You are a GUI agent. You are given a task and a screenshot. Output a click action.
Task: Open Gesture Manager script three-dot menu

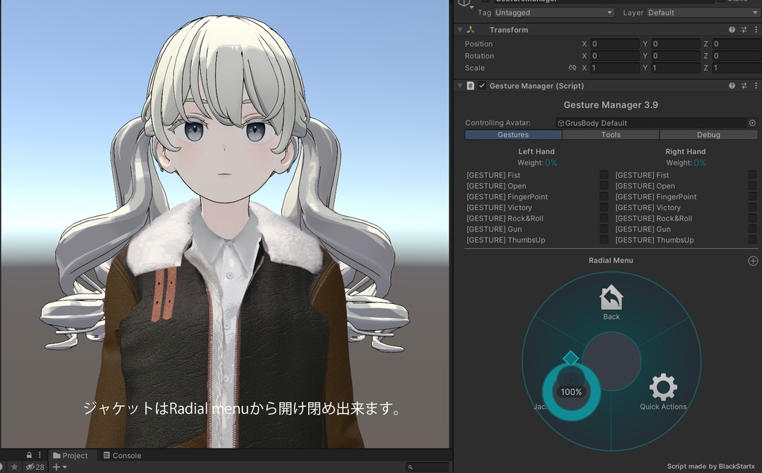click(756, 86)
